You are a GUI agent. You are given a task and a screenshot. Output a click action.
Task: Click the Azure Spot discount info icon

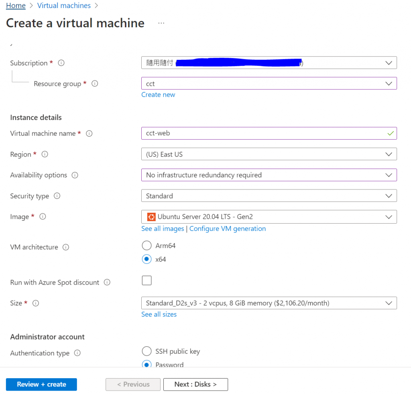107,282
